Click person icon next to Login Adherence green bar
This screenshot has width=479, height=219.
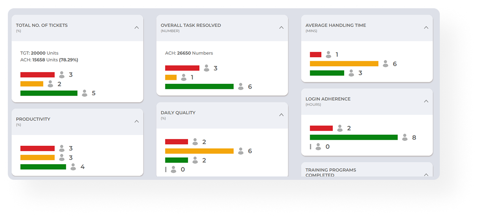click(405, 138)
